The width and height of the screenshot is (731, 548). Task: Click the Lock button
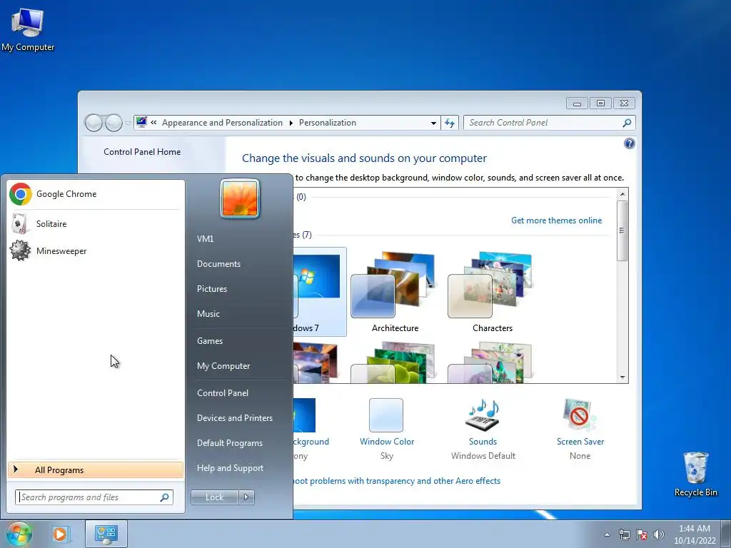pos(214,497)
